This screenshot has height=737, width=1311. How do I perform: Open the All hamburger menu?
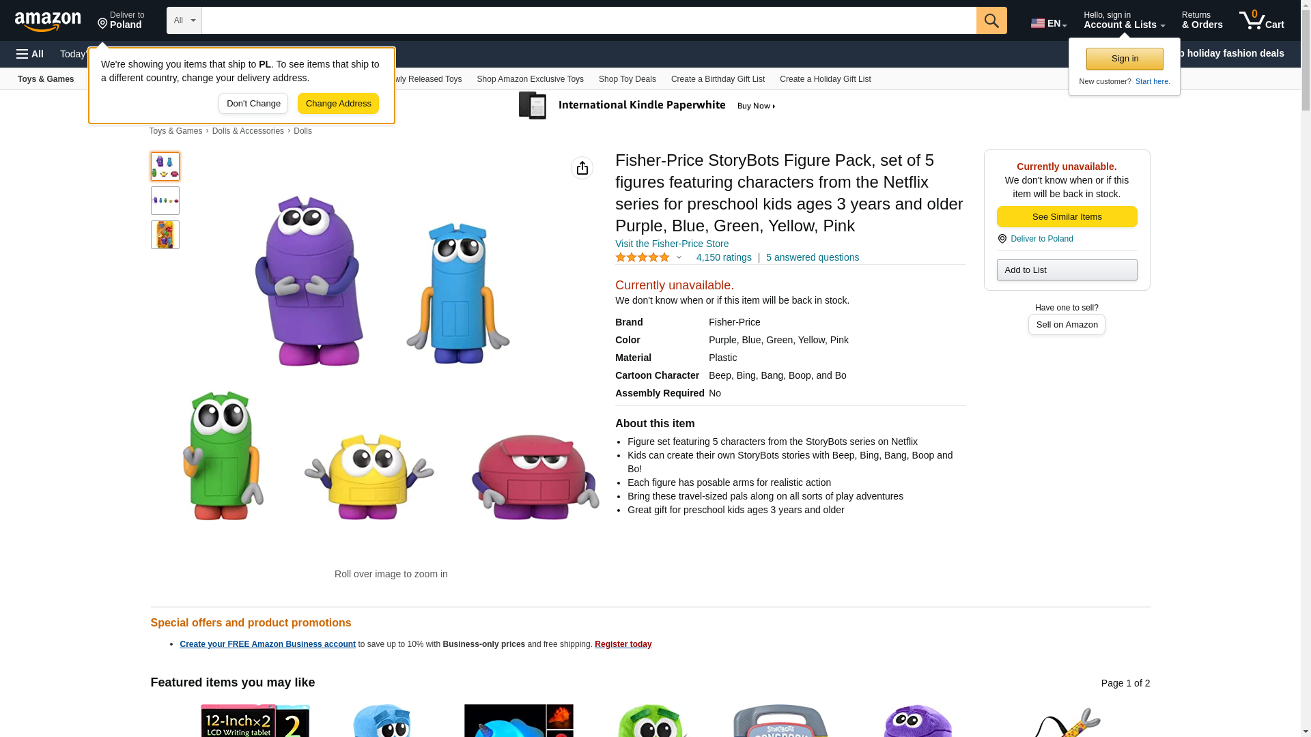(30, 54)
